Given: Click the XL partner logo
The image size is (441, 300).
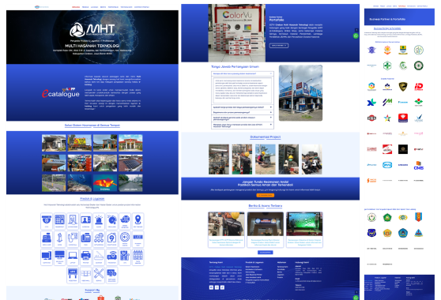Looking at the screenshot, I should [371, 103].
